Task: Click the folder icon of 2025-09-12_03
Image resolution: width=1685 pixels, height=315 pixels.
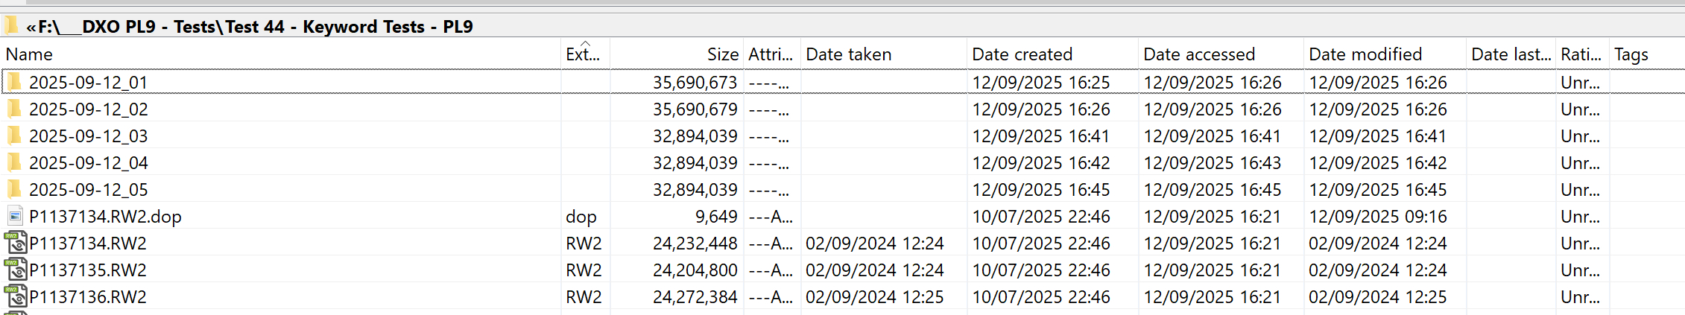Action: coord(15,136)
